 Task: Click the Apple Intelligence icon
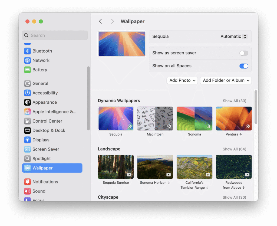27,112
